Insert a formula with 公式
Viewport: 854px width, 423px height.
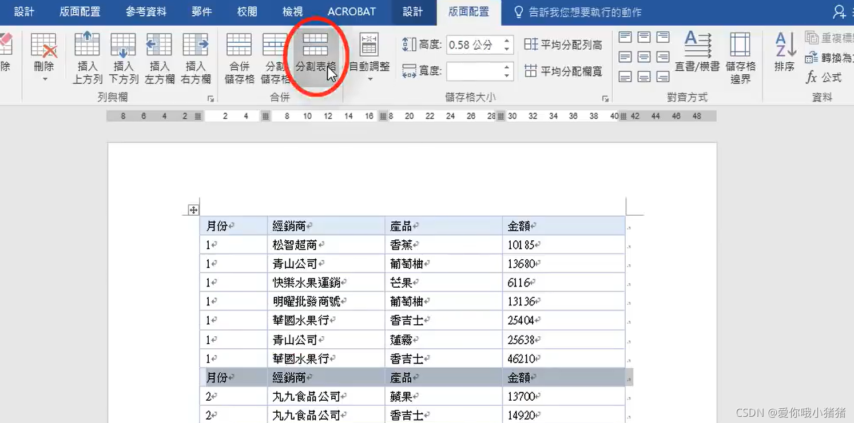(x=824, y=77)
